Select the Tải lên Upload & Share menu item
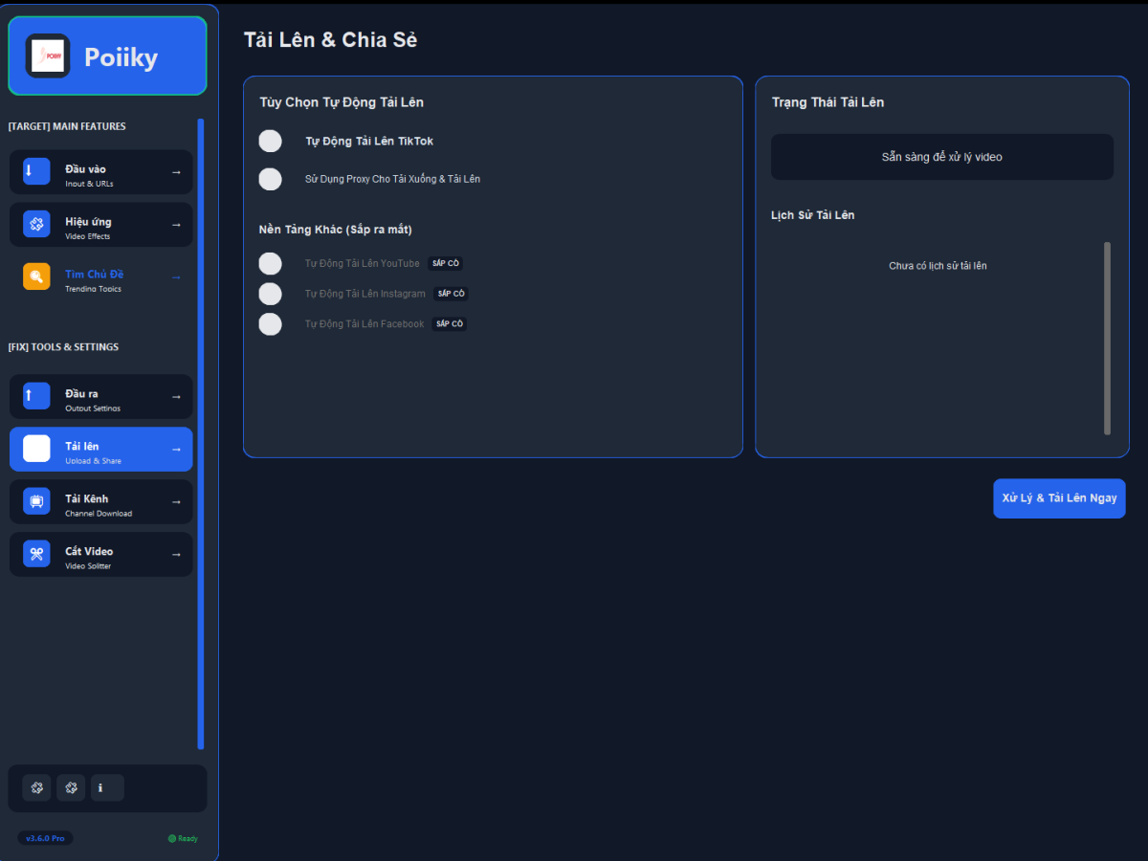Viewport: 1148px width, 861px height. coord(100,450)
